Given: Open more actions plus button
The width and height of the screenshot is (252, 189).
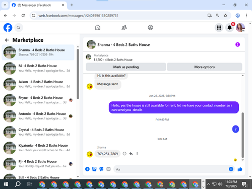Looking at the screenshot, I should 87,169.
